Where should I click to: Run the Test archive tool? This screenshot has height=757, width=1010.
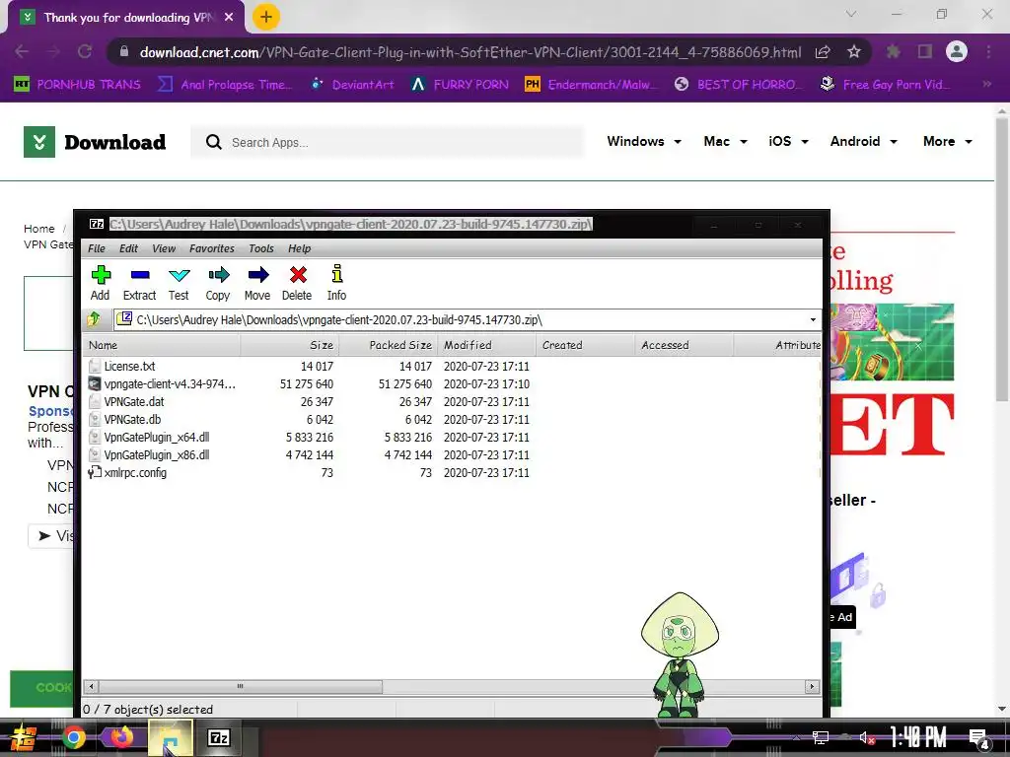click(179, 283)
